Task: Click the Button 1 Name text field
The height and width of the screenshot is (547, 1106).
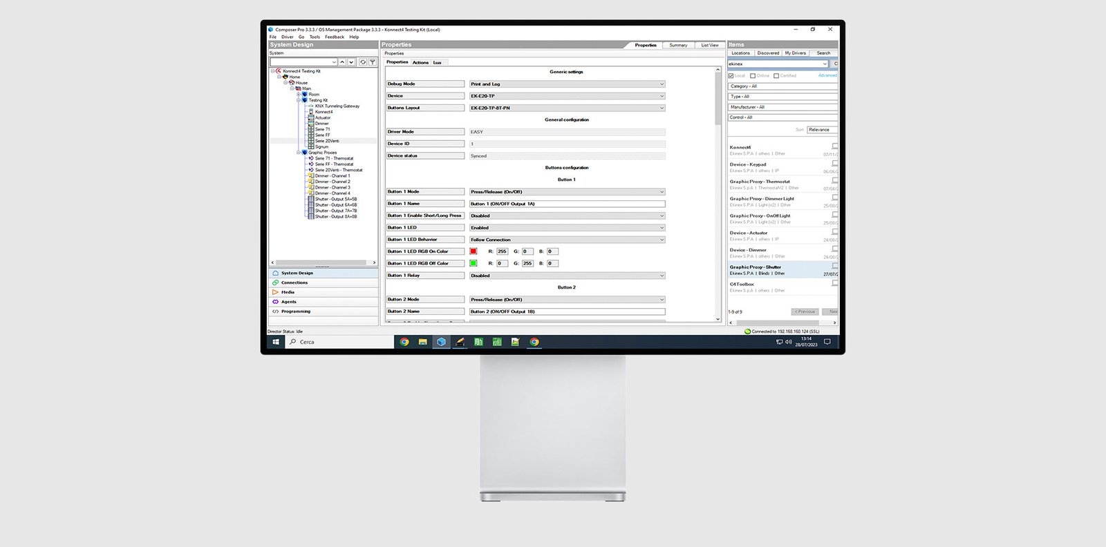Action: 567,204
